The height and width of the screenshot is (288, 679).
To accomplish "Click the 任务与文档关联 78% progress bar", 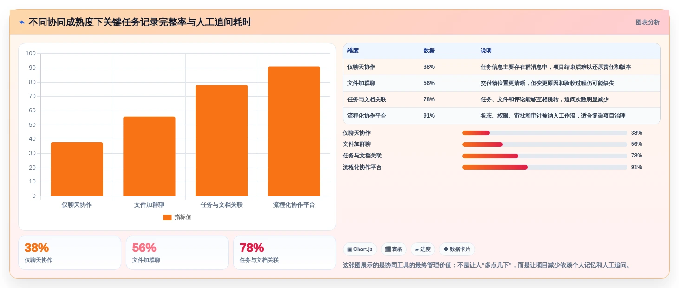I will [x=545, y=156].
